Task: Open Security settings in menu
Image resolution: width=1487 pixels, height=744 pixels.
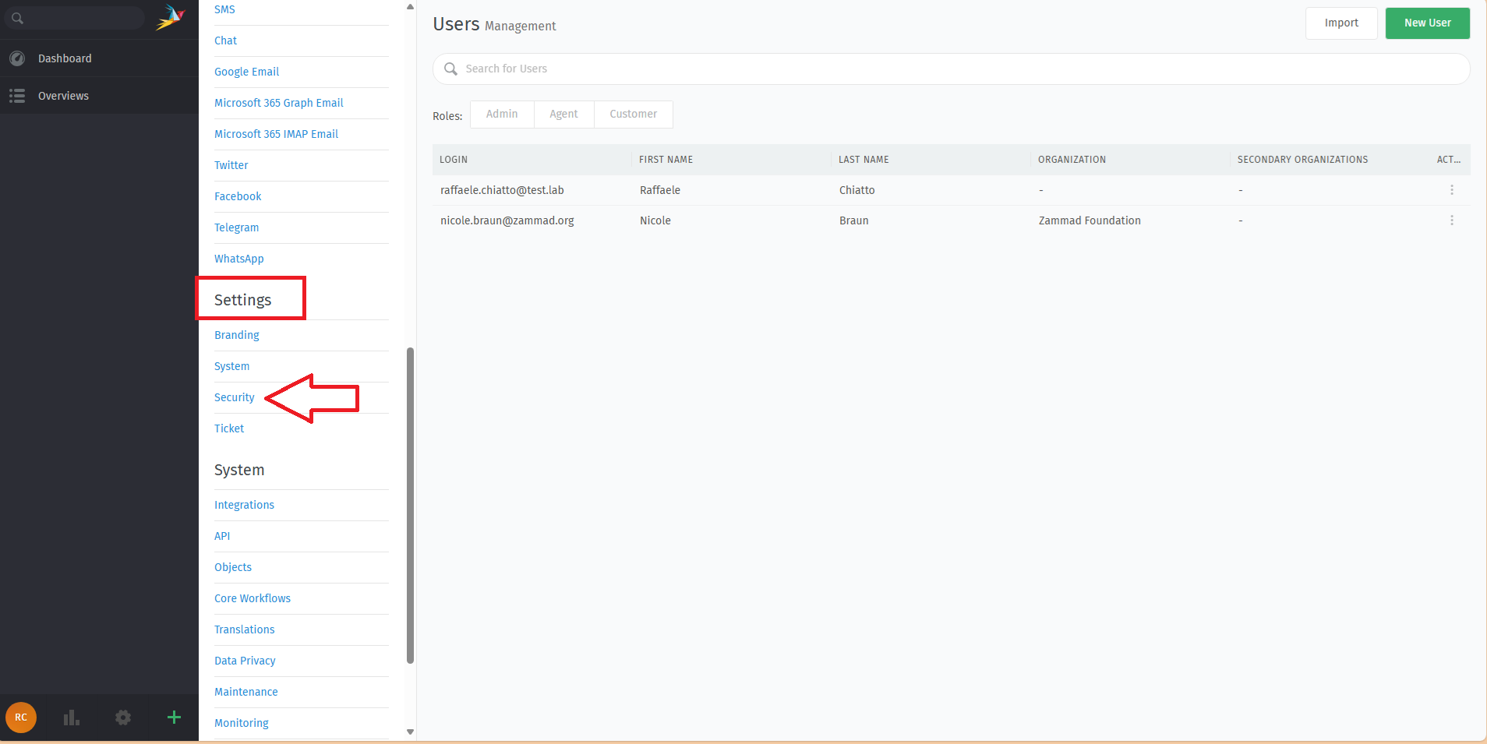Action: [x=235, y=397]
